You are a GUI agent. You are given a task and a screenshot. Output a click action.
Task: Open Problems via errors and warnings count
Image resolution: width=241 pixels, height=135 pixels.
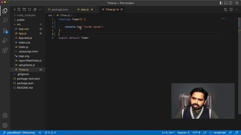click(x=50, y=132)
